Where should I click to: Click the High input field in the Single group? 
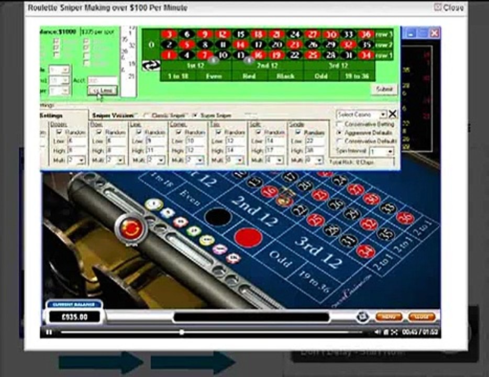coord(314,151)
